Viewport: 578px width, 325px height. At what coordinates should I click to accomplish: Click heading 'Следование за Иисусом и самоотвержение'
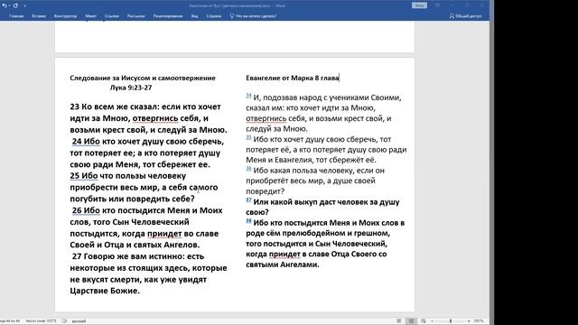143,78
